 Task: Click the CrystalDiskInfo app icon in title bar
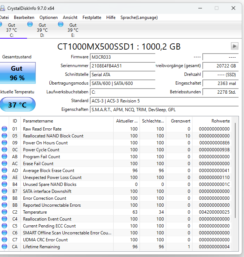(2, 8)
